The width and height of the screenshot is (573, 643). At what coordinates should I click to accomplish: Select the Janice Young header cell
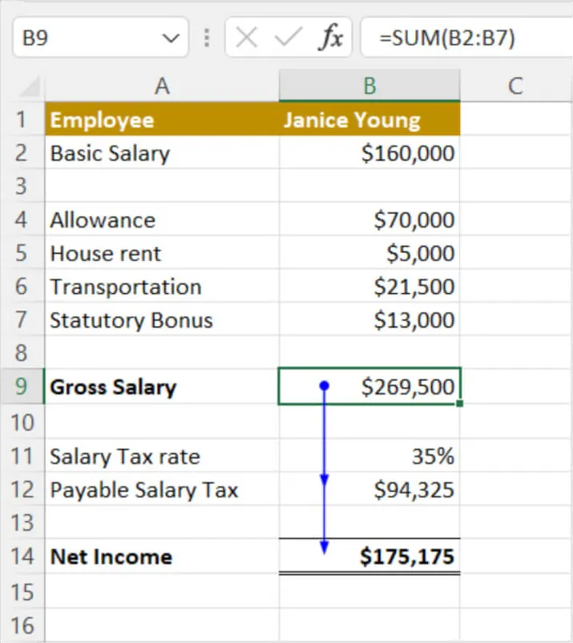point(369,120)
